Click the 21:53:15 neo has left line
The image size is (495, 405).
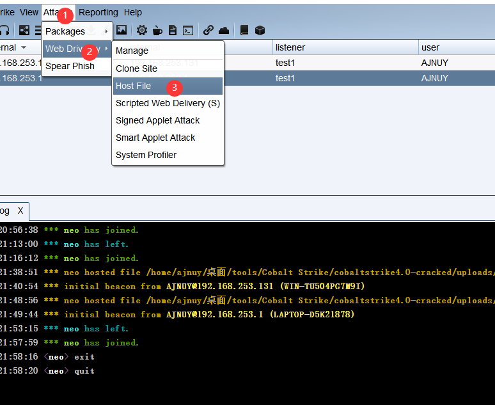(x=64, y=329)
